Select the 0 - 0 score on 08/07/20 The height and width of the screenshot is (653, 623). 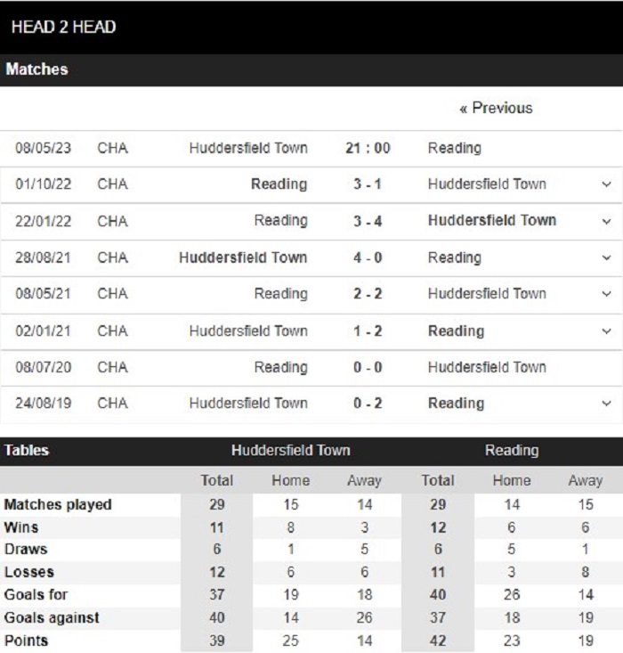368,367
